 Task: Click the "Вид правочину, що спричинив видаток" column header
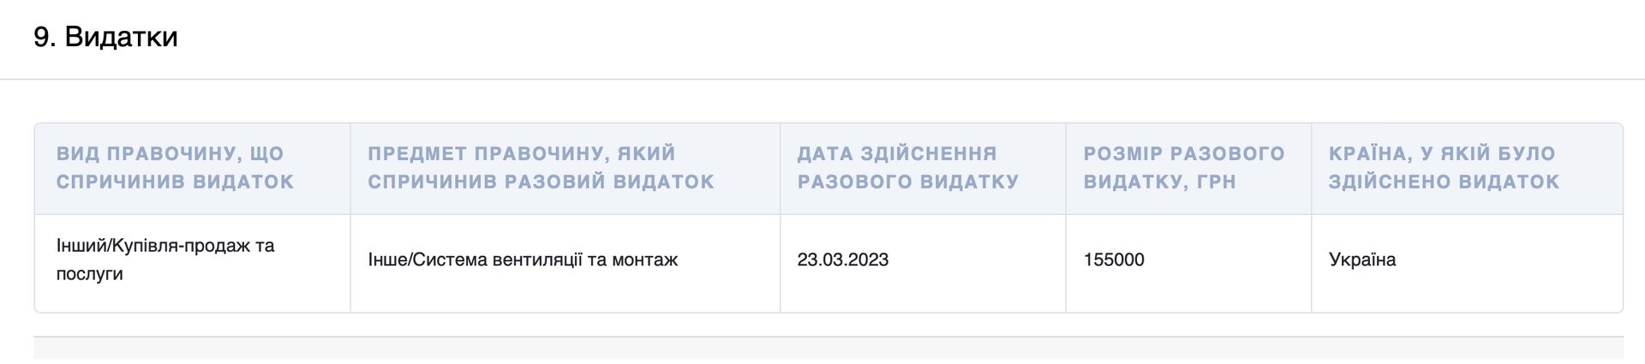coord(175,168)
